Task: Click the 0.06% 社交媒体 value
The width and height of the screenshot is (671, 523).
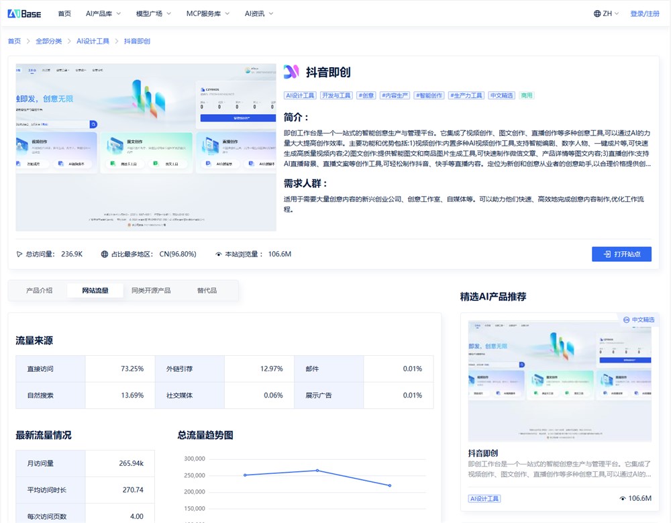Action: (x=273, y=395)
